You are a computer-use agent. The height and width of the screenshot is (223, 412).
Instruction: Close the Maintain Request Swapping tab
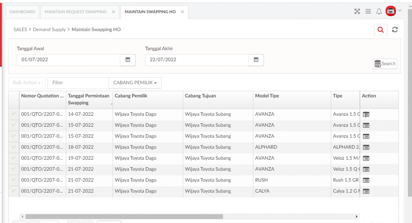pos(113,12)
